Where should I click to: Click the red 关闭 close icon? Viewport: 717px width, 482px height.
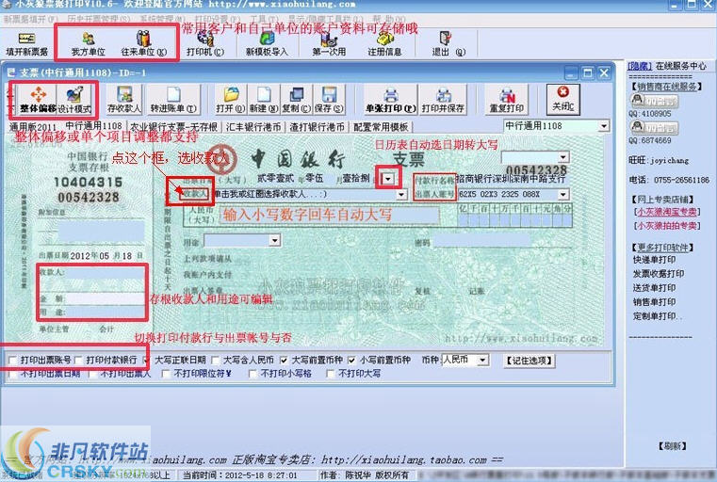562,99
